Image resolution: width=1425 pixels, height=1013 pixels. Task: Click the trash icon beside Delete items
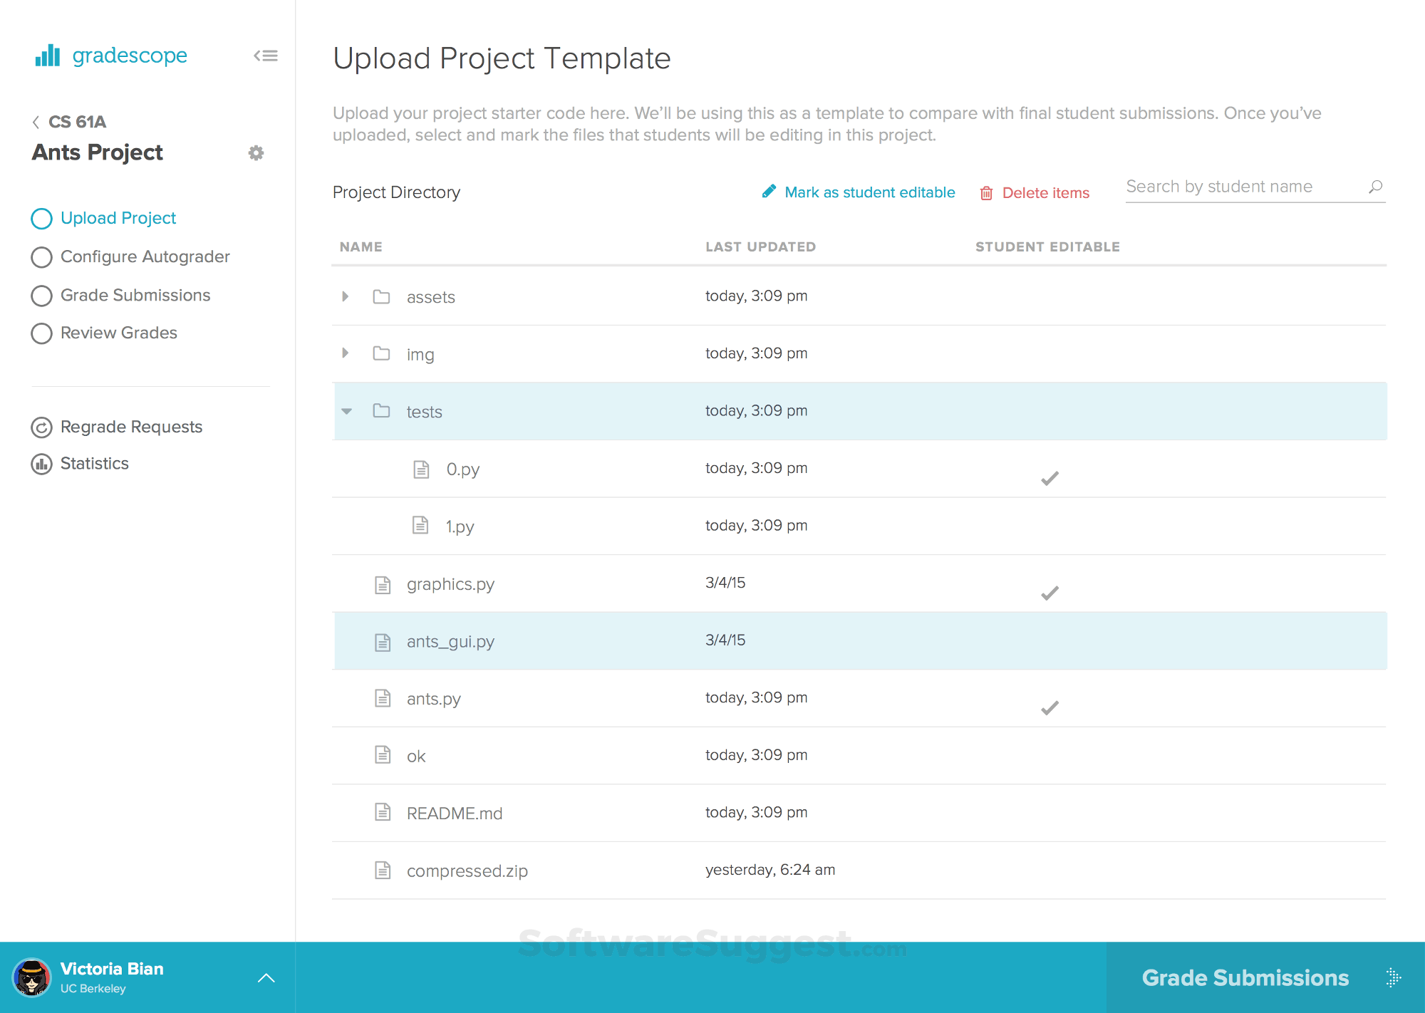[986, 192]
